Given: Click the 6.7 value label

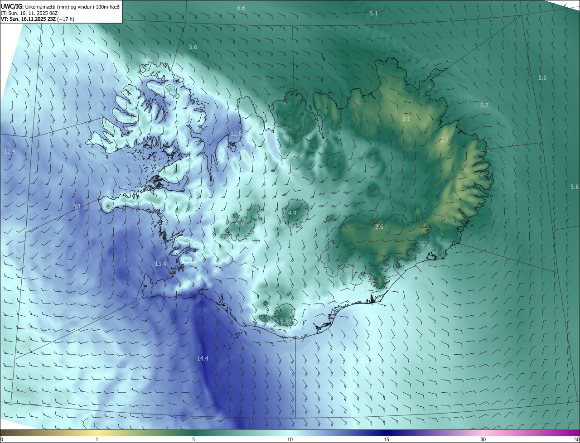Looking at the screenshot, I should [484, 105].
